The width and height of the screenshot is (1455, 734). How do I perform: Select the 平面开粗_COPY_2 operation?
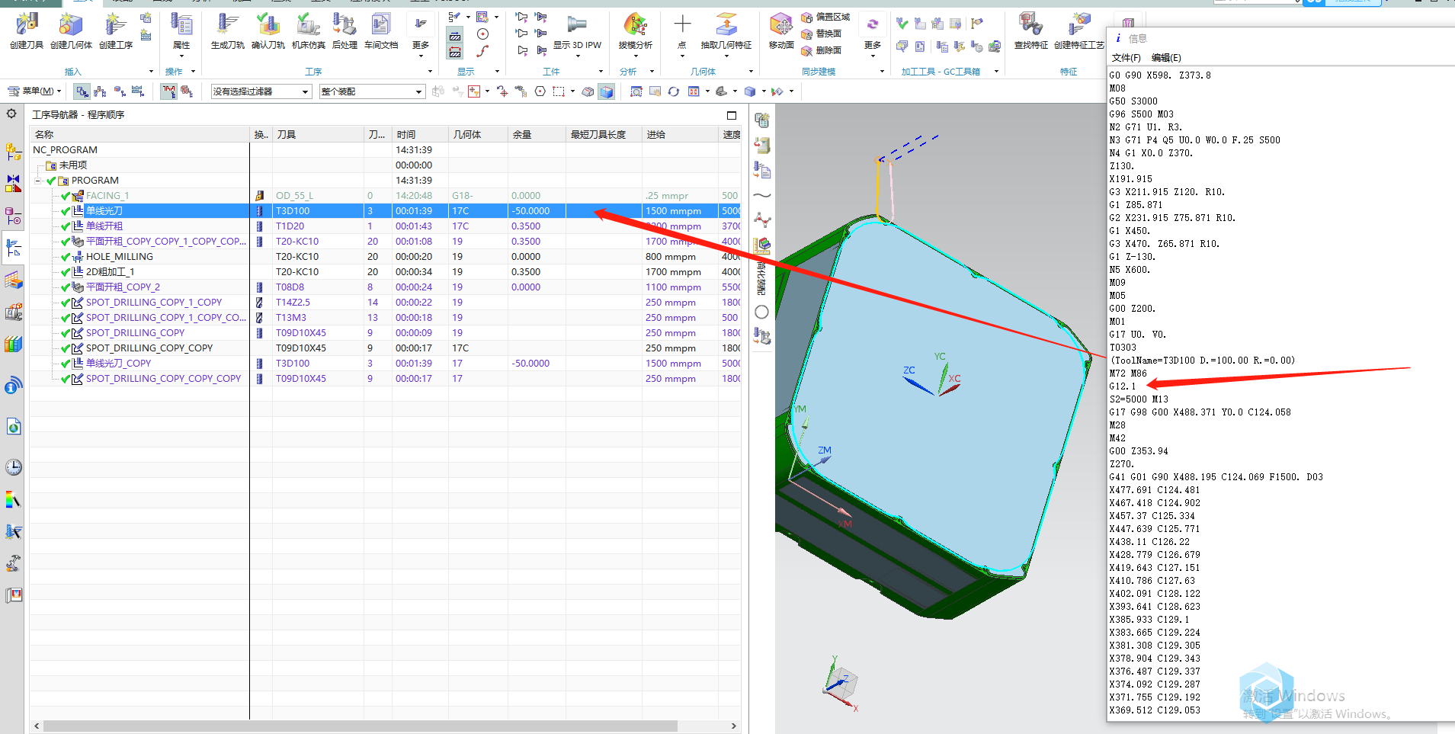point(123,287)
